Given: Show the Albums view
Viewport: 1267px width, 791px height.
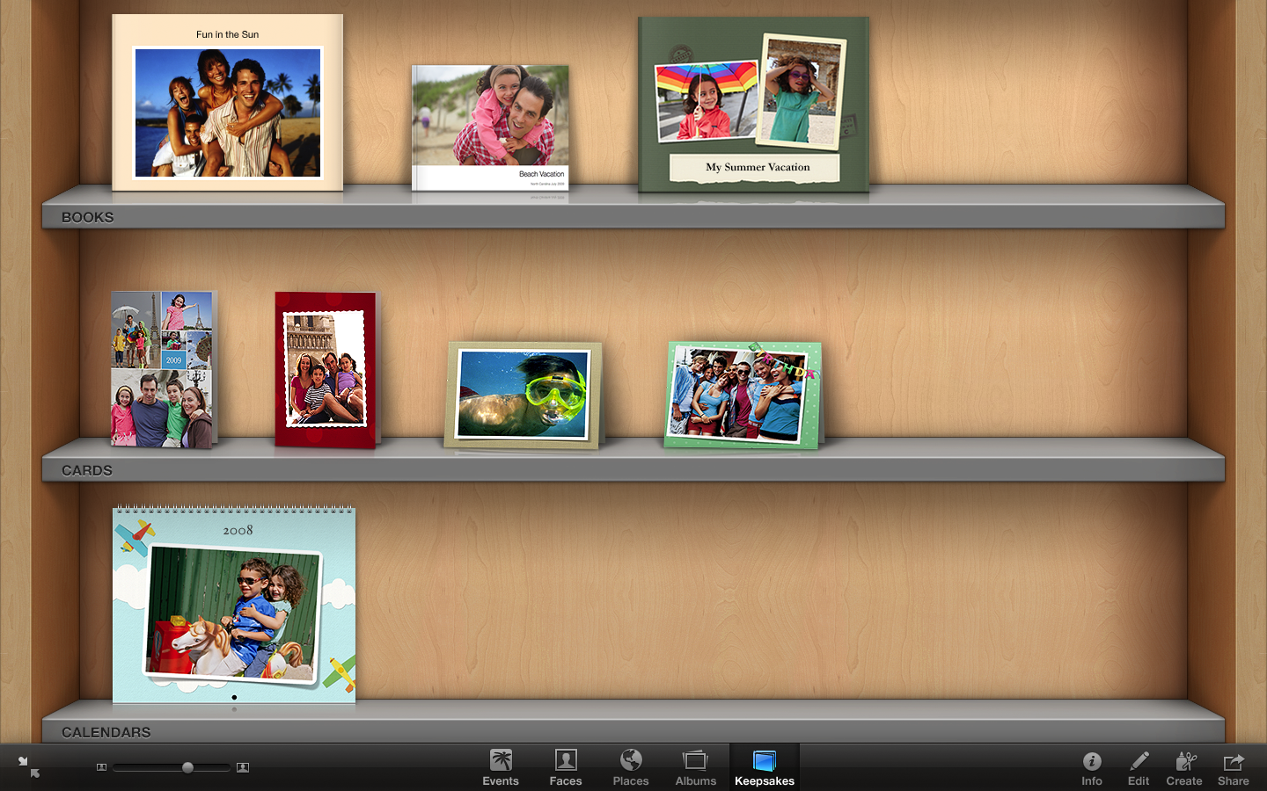Looking at the screenshot, I should click(696, 767).
